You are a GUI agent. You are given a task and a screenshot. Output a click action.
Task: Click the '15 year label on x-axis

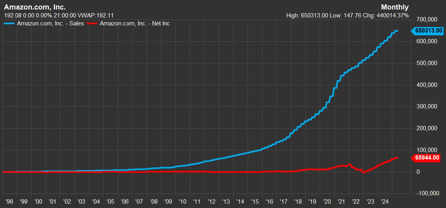click(255, 202)
